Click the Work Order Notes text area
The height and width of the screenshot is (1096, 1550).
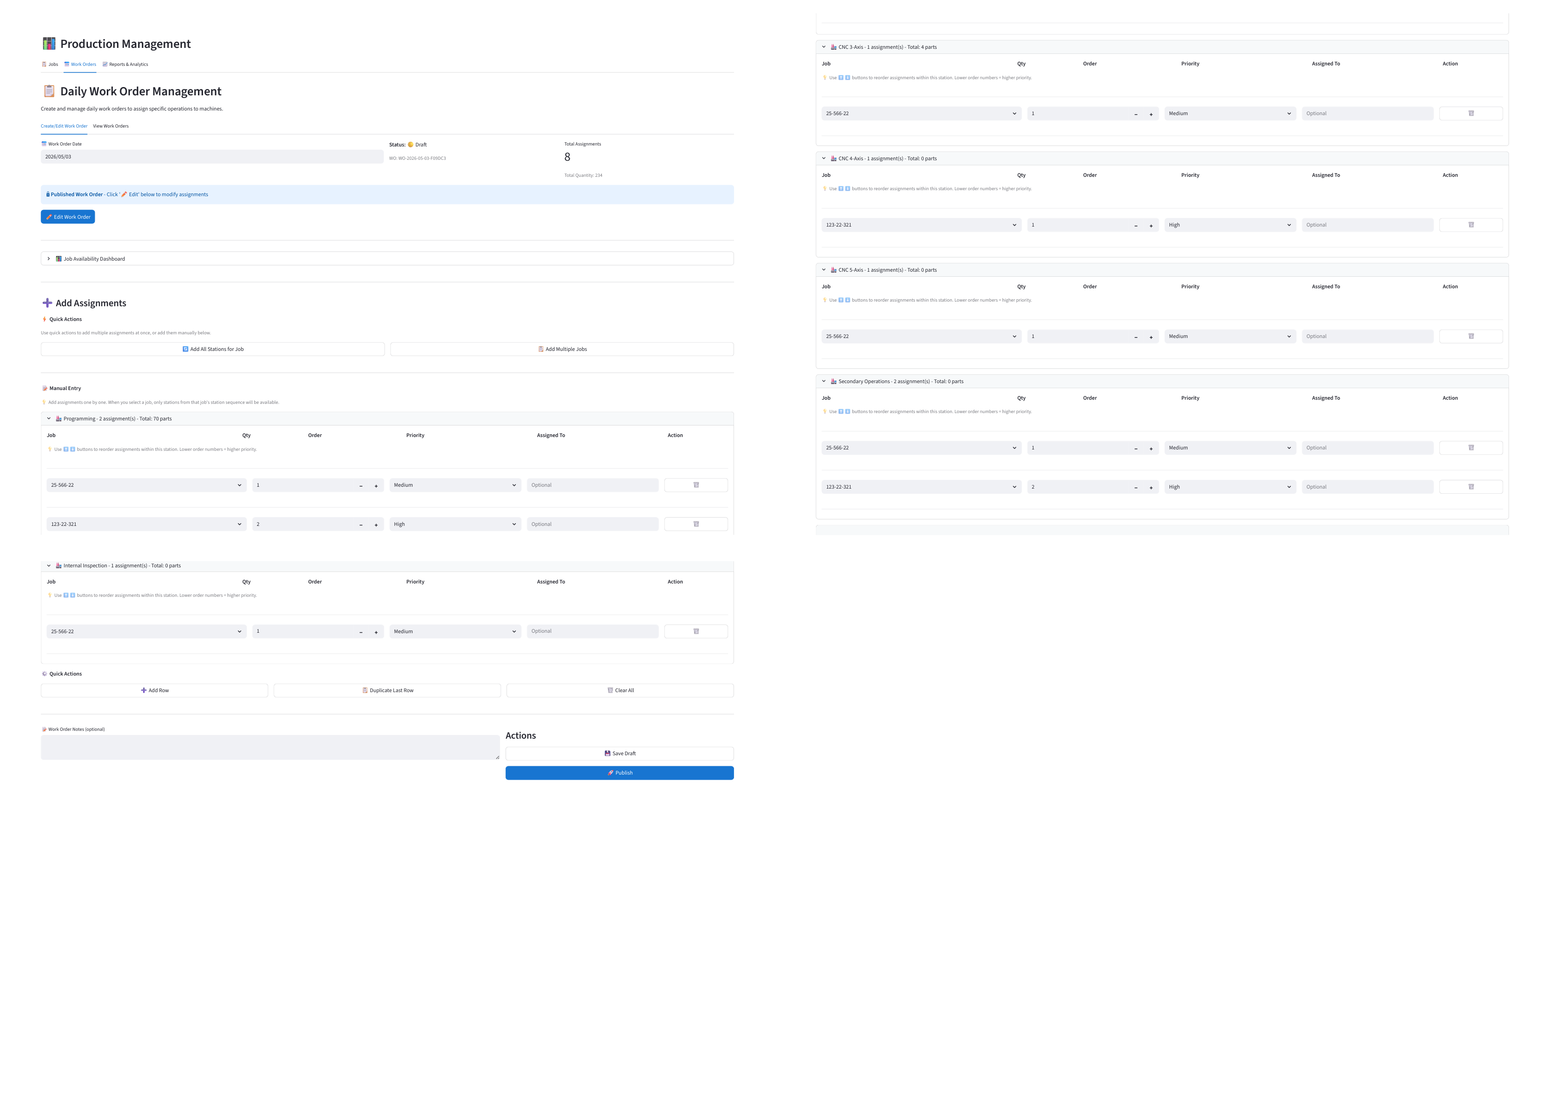pos(270,747)
